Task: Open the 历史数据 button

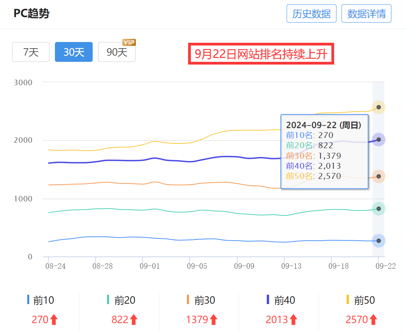Action: [x=311, y=14]
